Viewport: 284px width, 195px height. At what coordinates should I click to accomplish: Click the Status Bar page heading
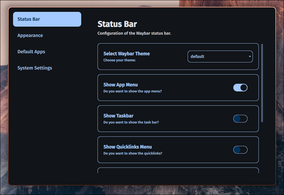(x=117, y=24)
